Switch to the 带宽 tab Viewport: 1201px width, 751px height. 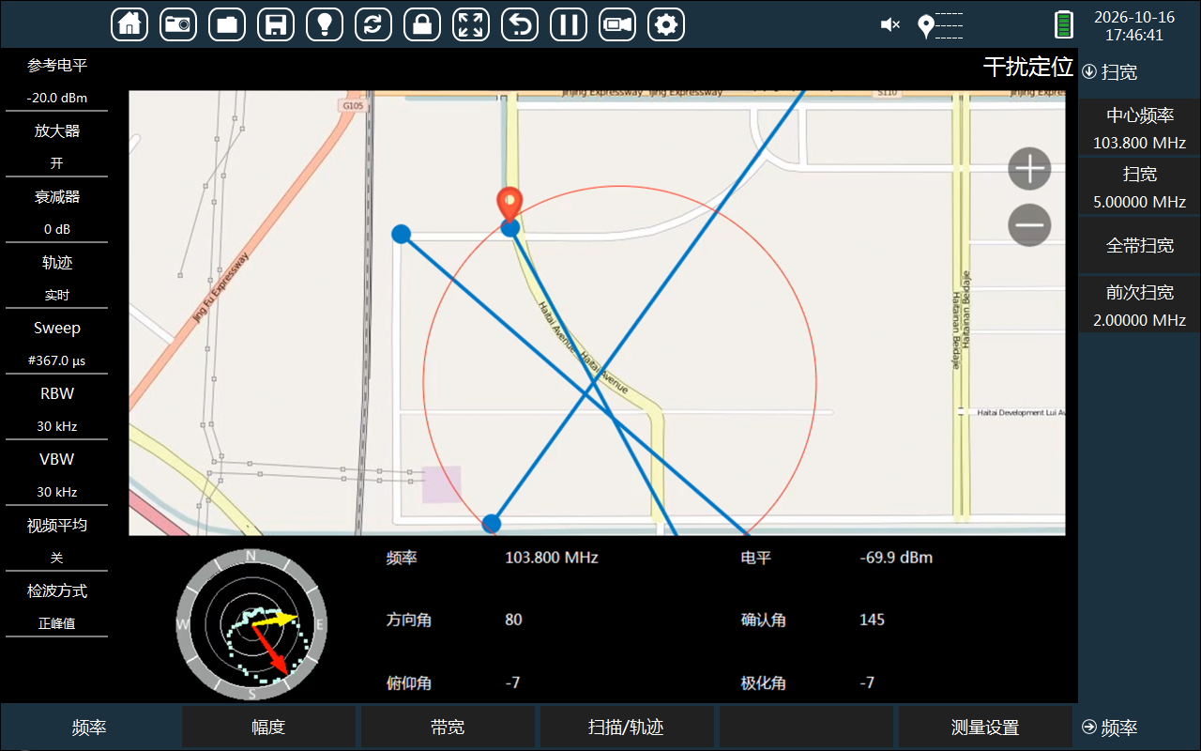[448, 728]
